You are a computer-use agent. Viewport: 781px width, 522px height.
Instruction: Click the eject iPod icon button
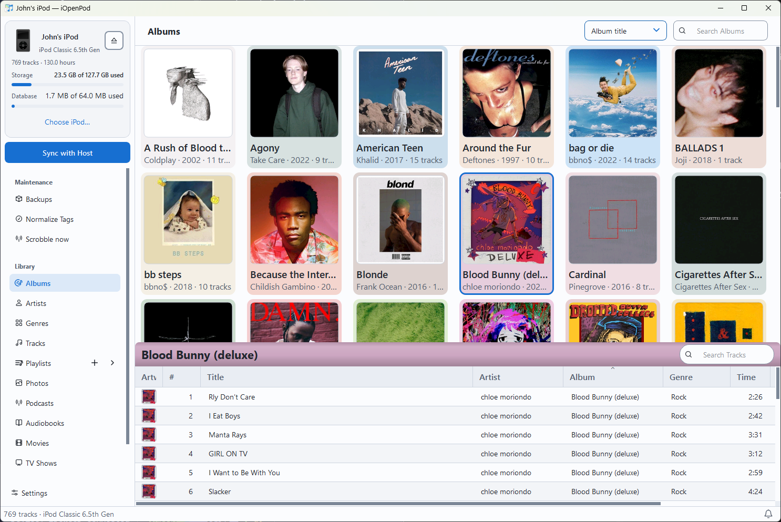tap(114, 40)
